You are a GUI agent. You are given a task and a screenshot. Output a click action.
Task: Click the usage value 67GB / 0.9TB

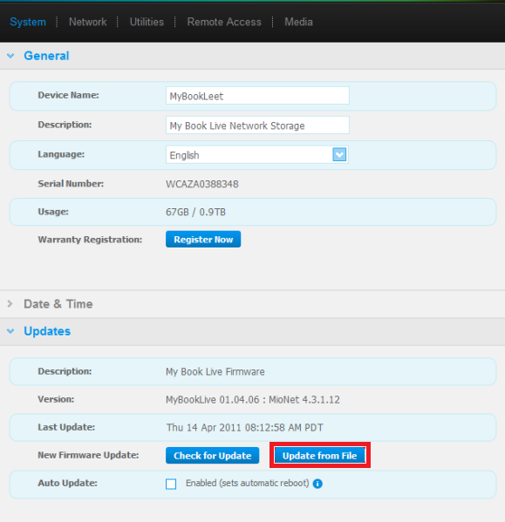click(x=196, y=212)
